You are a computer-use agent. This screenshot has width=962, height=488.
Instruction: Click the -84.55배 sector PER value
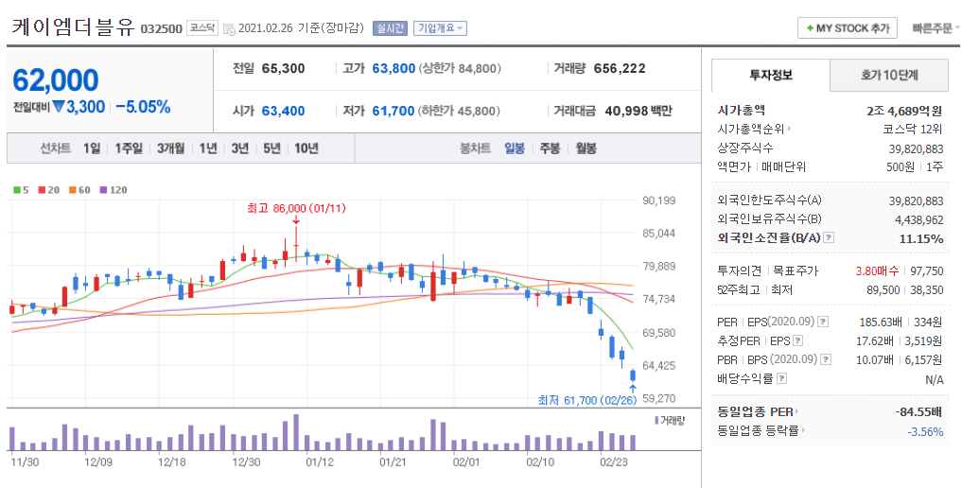pos(918,411)
